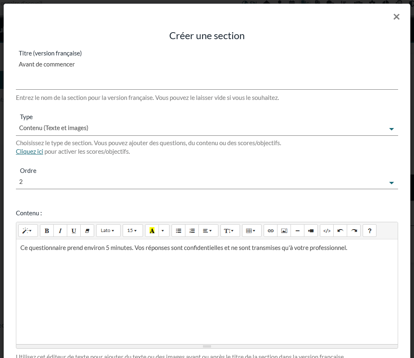The height and width of the screenshot is (358, 414).
Task: Click the Titre (version française) label
Action: [50, 53]
